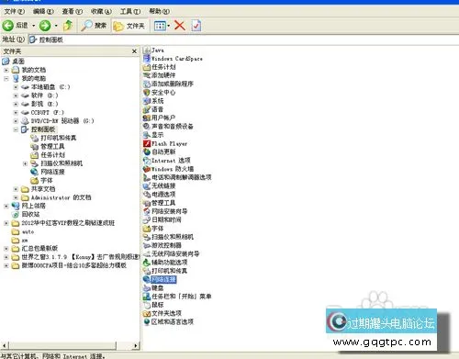
Task: Select 汇总包最新版 folder in tree
Action: tap(35, 248)
